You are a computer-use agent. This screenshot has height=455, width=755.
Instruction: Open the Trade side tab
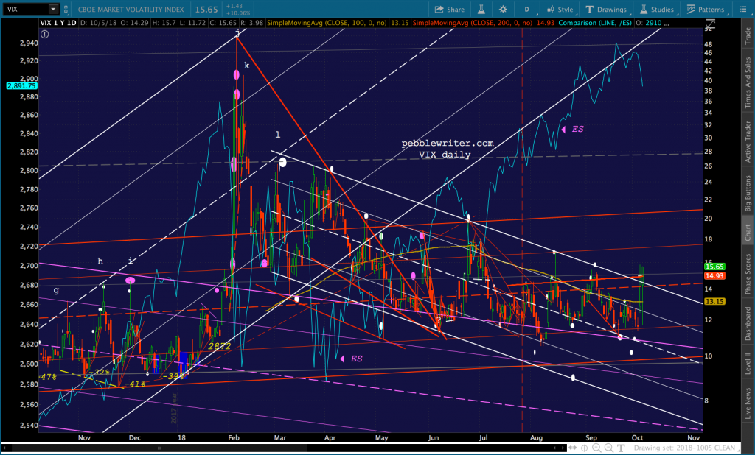[748, 36]
